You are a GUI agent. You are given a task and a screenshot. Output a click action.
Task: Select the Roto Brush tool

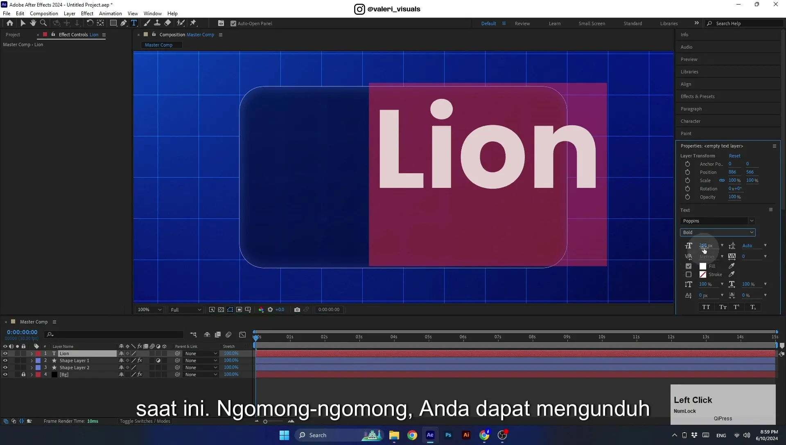tap(181, 23)
